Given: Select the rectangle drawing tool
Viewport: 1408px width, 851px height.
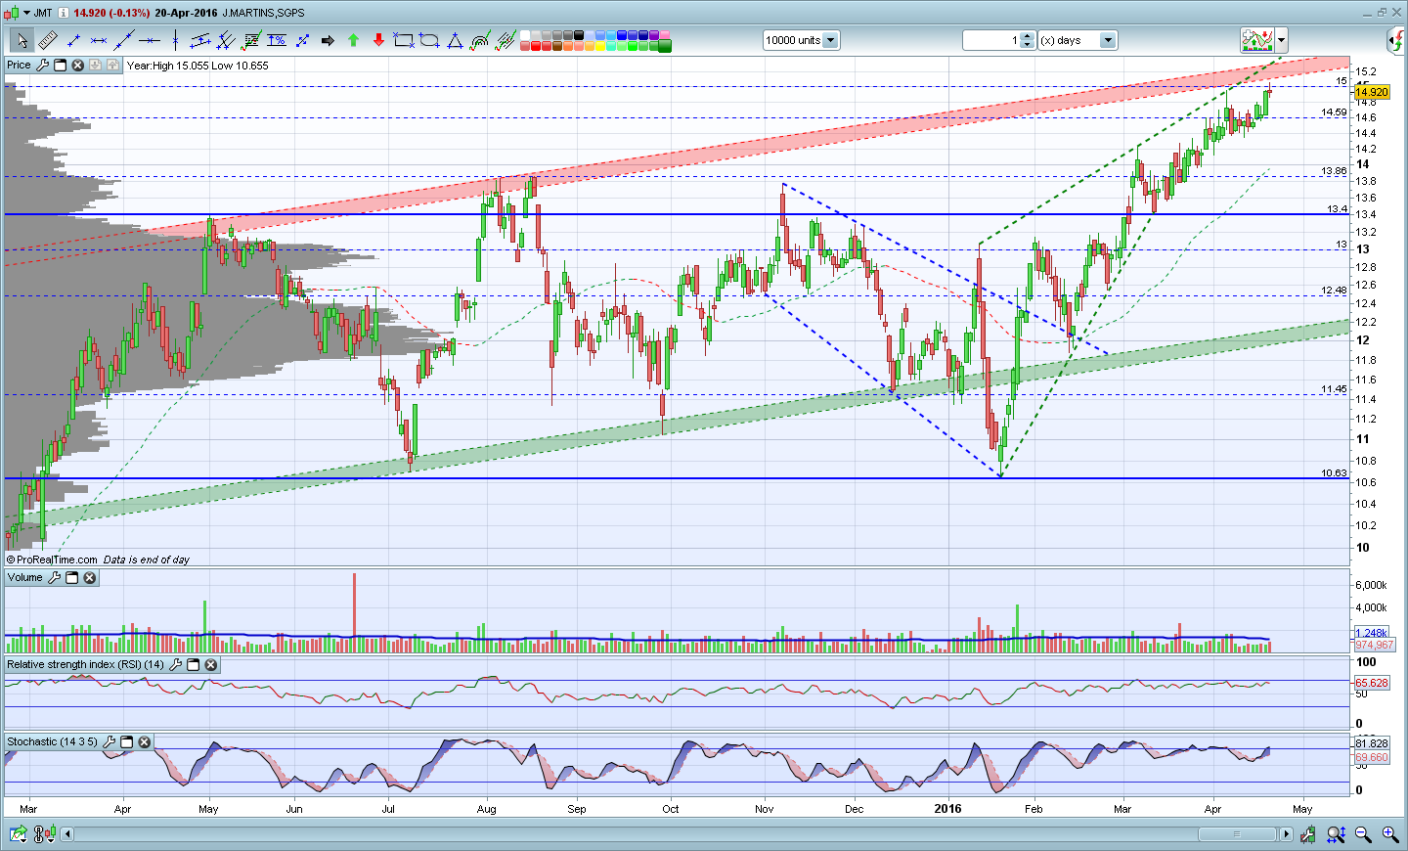Looking at the screenshot, I should coord(404,40).
